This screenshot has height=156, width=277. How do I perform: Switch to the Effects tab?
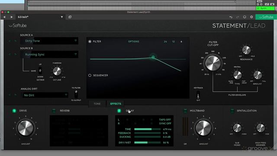116,104
